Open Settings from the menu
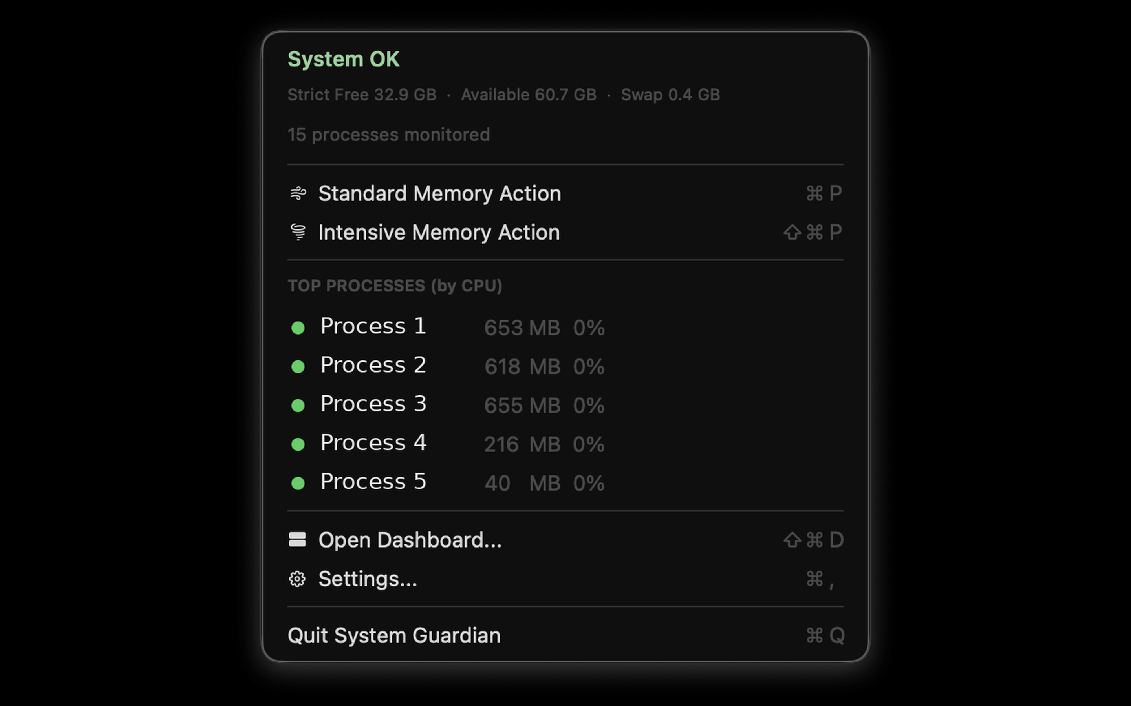This screenshot has width=1131, height=706. click(369, 579)
